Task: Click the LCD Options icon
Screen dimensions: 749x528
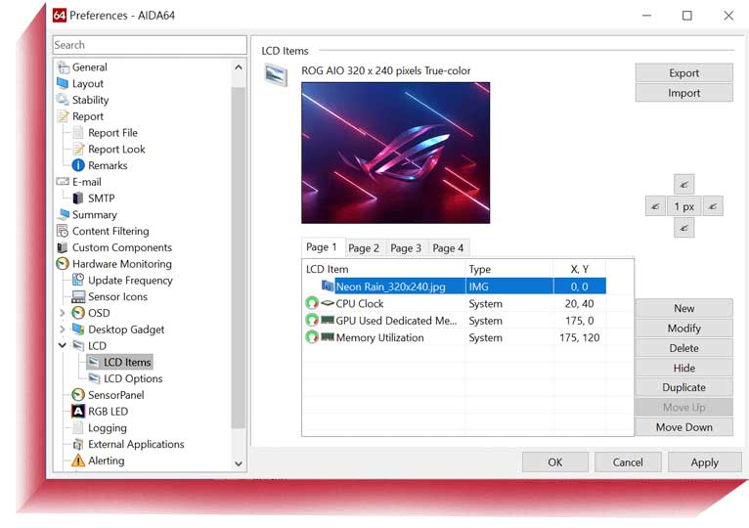Action: click(x=94, y=378)
